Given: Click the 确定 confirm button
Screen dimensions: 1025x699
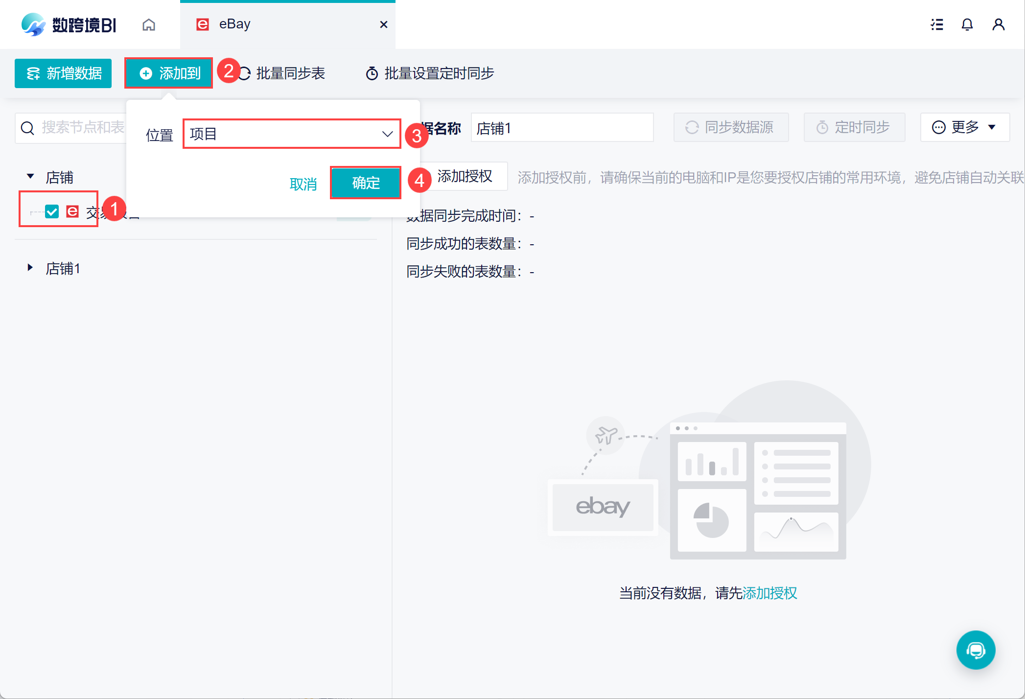Looking at the screenshot, I should pos(366,183).
